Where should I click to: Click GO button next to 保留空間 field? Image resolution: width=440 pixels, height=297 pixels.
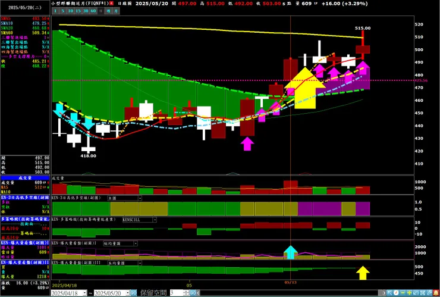coord(193,293)
